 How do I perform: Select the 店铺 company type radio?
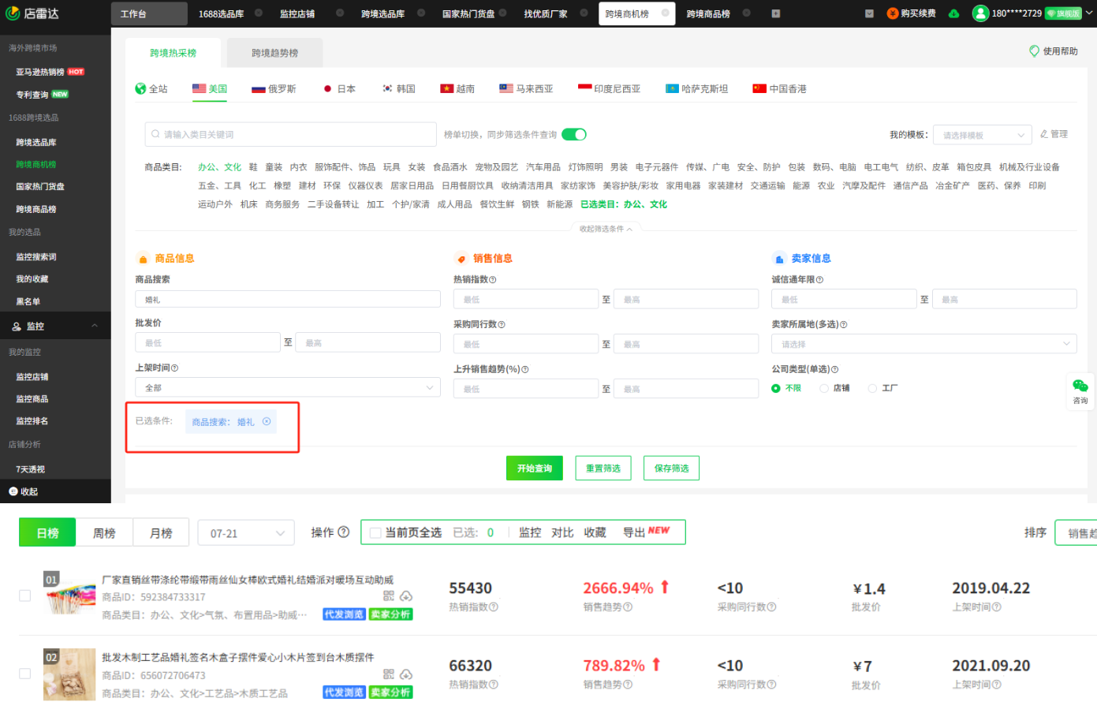824,388
